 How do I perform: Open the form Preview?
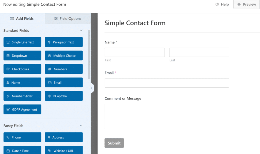point(247,4)
